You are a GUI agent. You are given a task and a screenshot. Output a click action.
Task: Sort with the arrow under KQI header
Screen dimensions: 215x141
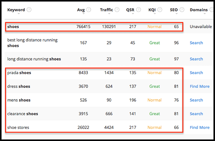point(155,14)
